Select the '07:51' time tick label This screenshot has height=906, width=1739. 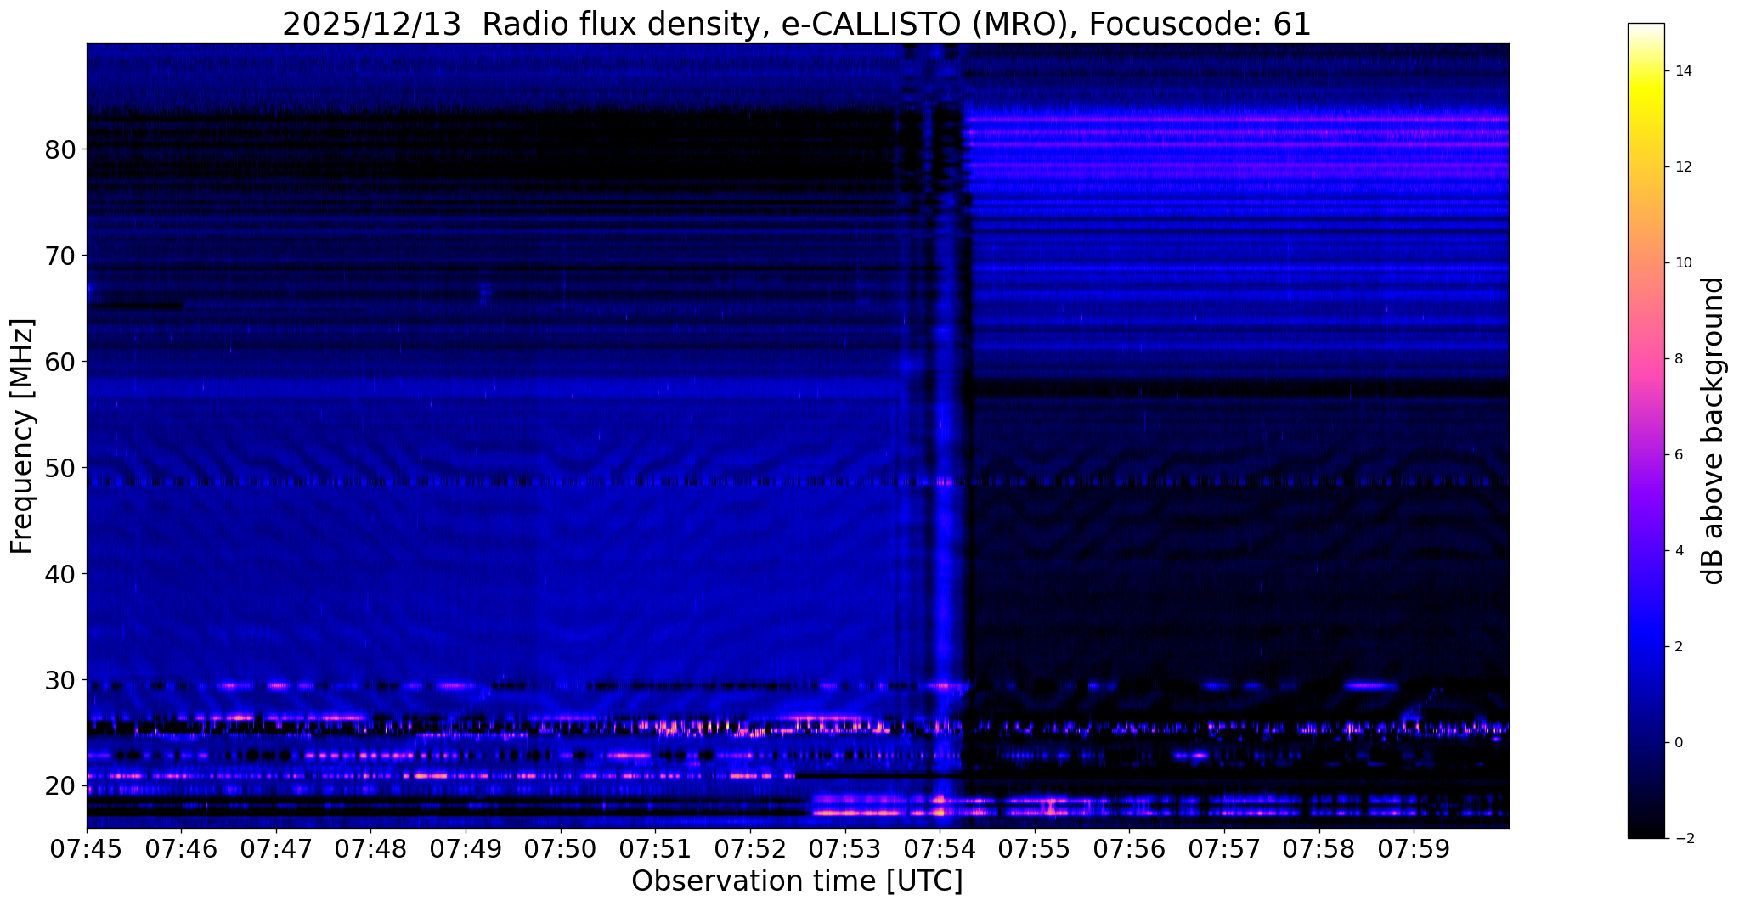[x=655, y=849]
